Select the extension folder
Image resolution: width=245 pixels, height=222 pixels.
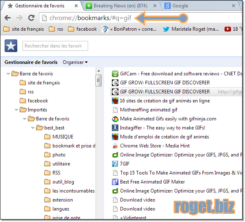pos(59,200)
